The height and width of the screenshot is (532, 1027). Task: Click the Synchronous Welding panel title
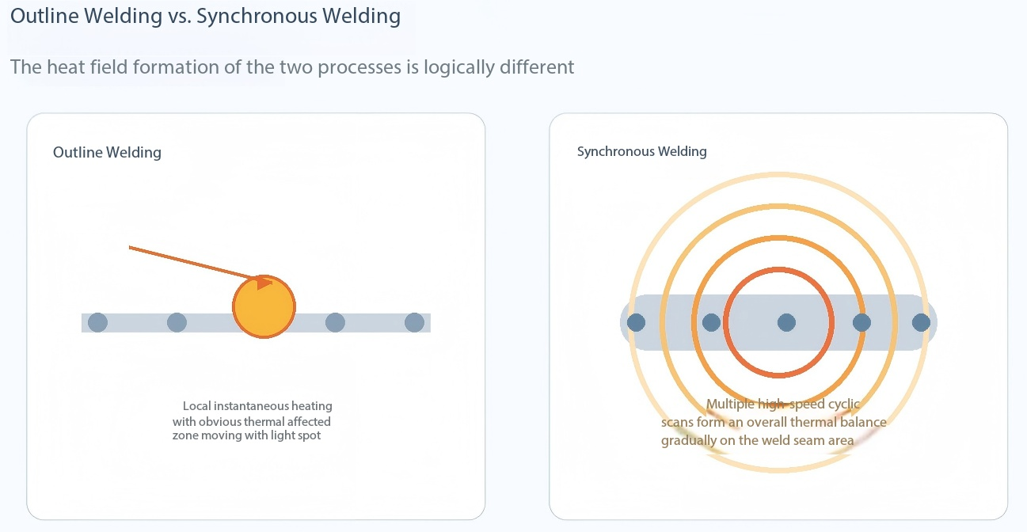pos(642,151)
